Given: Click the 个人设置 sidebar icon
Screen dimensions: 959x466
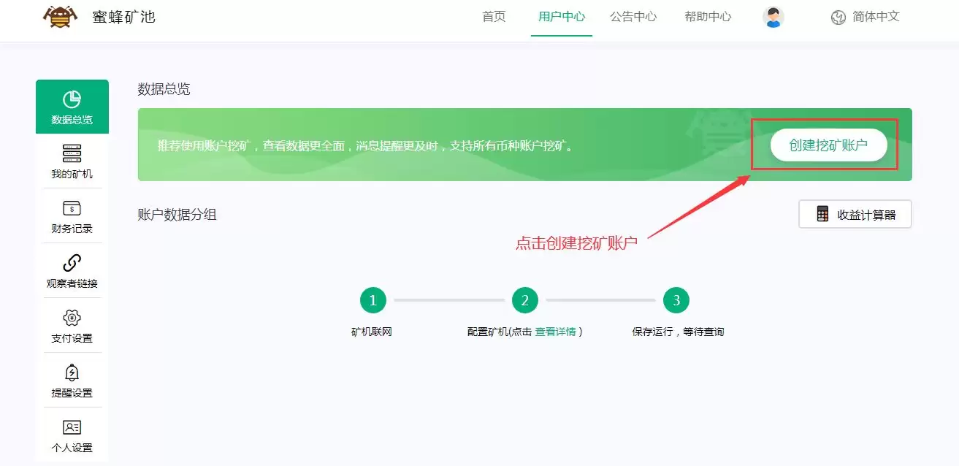Looking at the screenshot, I should click(x=72, y=435).
